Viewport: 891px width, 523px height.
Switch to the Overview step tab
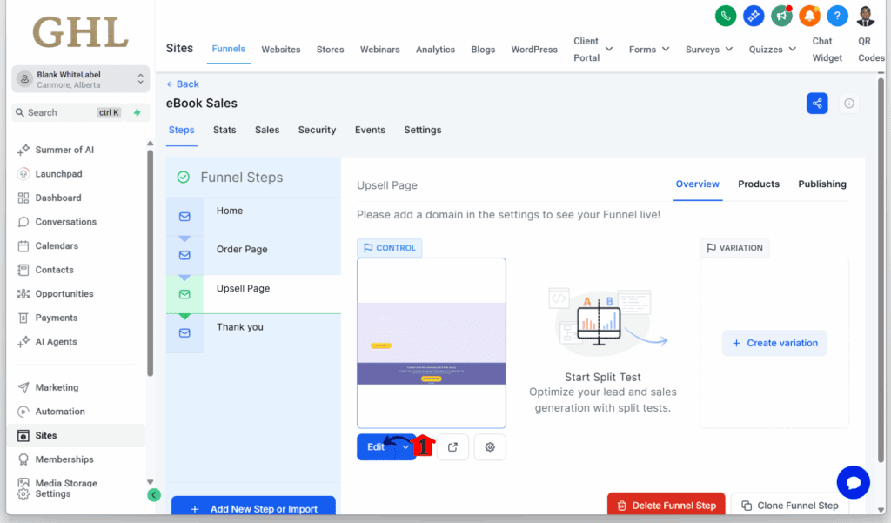(x=697, y=184)
